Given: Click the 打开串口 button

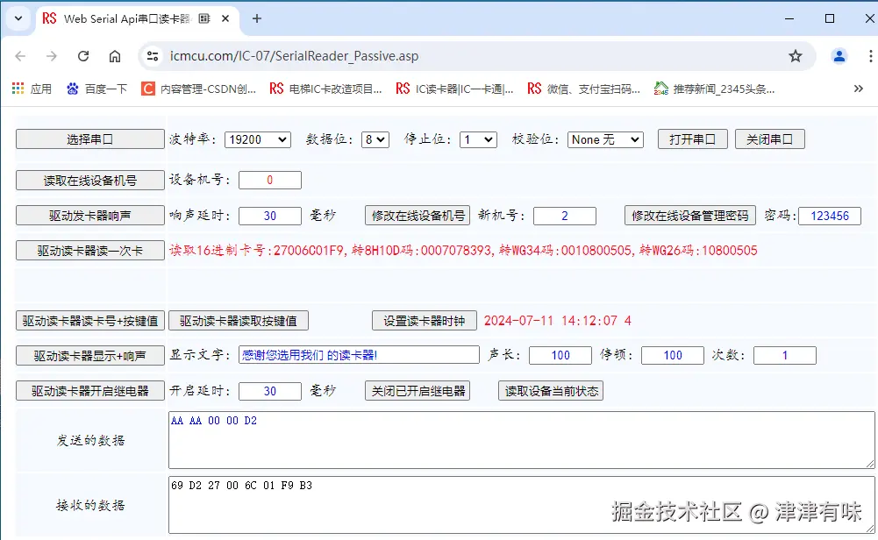Looking at the screenshot, I should pos(693,139).
